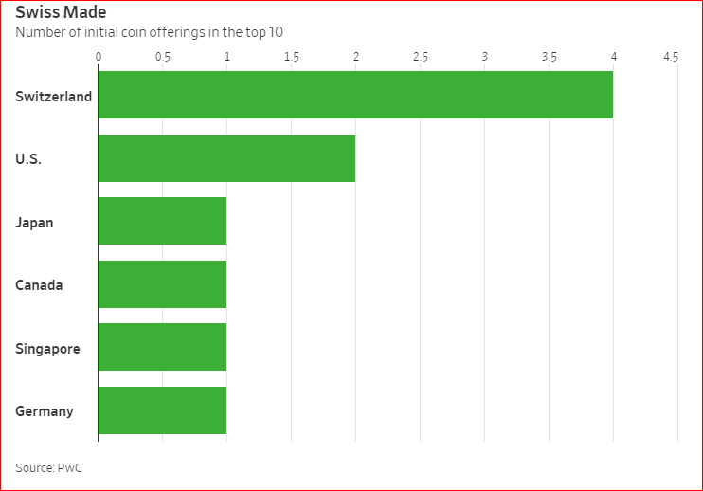
Task: Click the 4.5 axis tick label
Action: click(x=671, y=57)
